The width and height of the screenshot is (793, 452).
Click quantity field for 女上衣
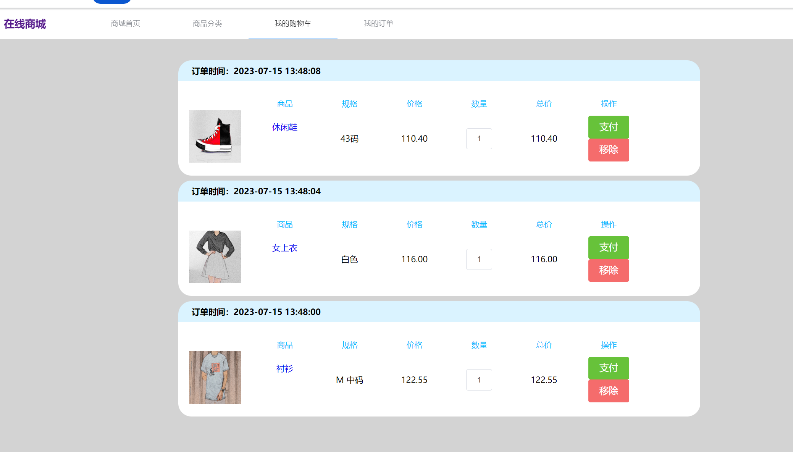479,259
